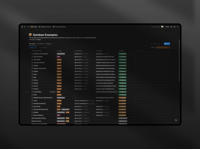
Task: Switch to the Outline view tab
Action: [x=32, y=44]
